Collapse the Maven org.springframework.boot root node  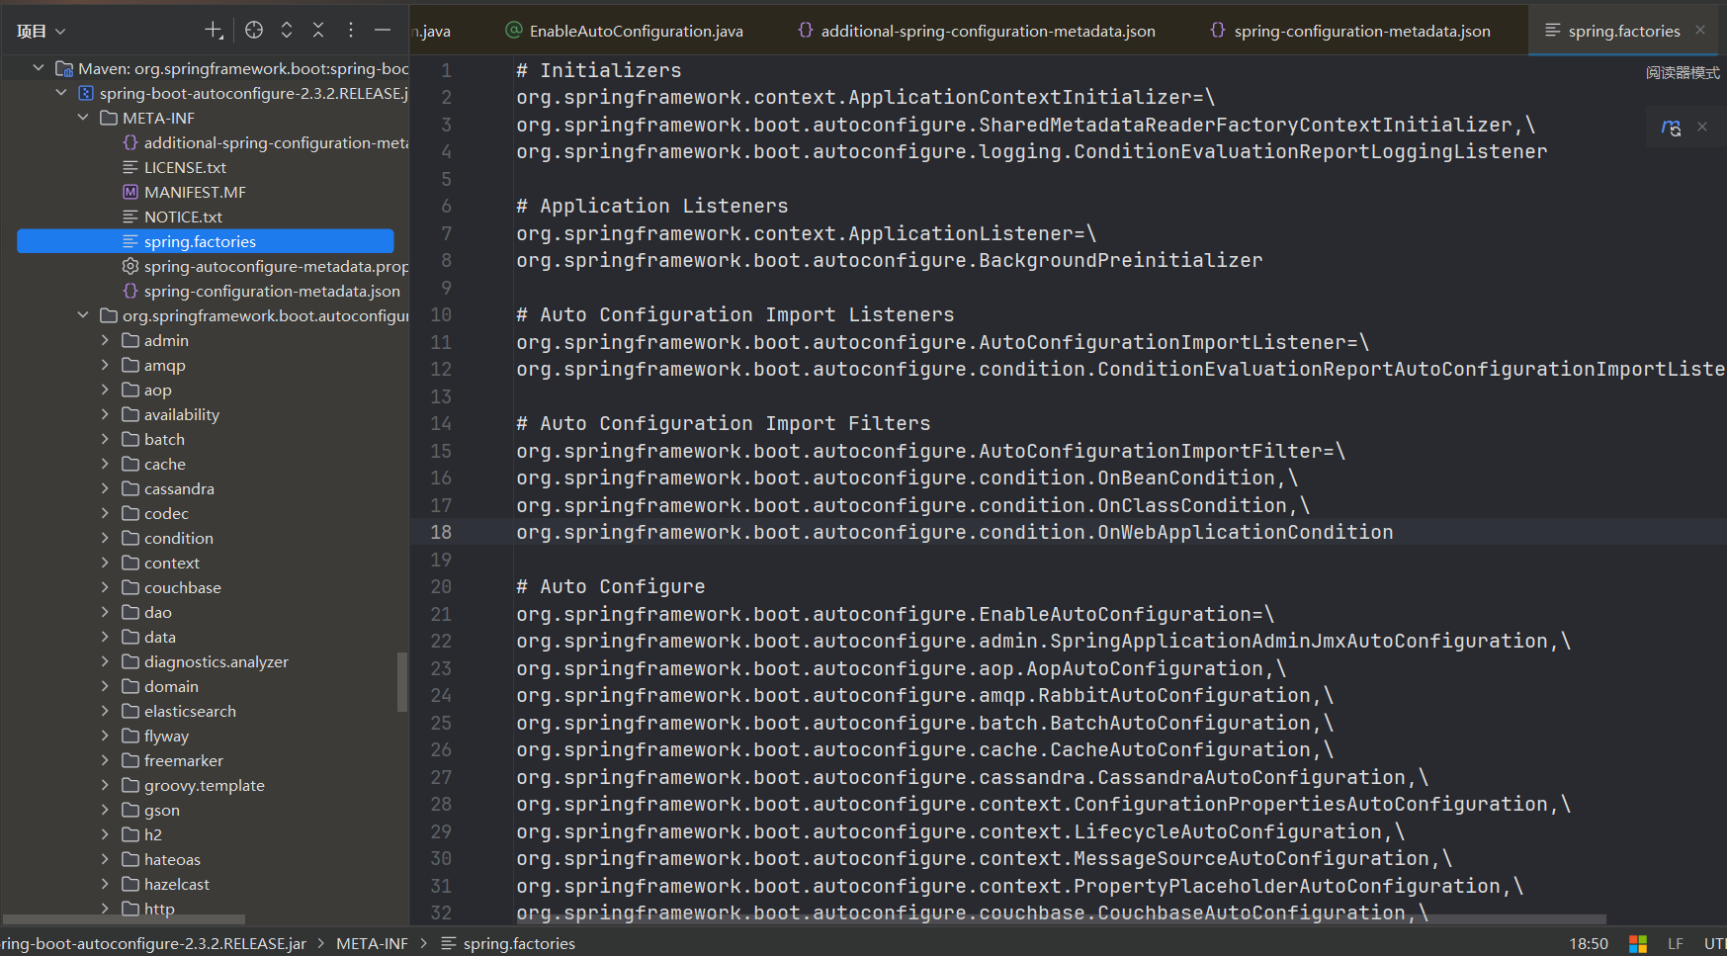pos(39,68)
